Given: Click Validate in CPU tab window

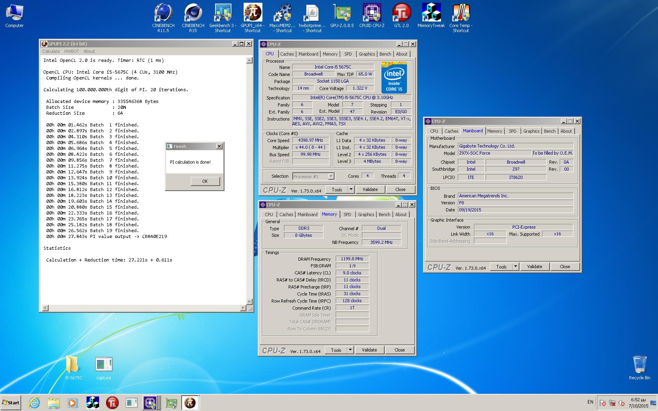Looking at the screenshot, I should point(370,189).
